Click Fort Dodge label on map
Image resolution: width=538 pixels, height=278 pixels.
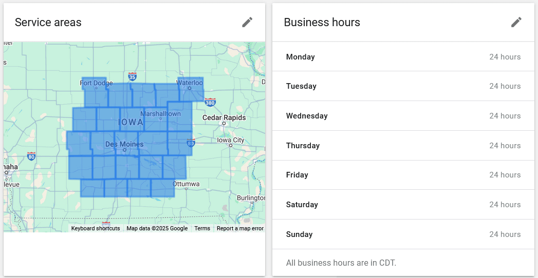[x=96, y=83]
